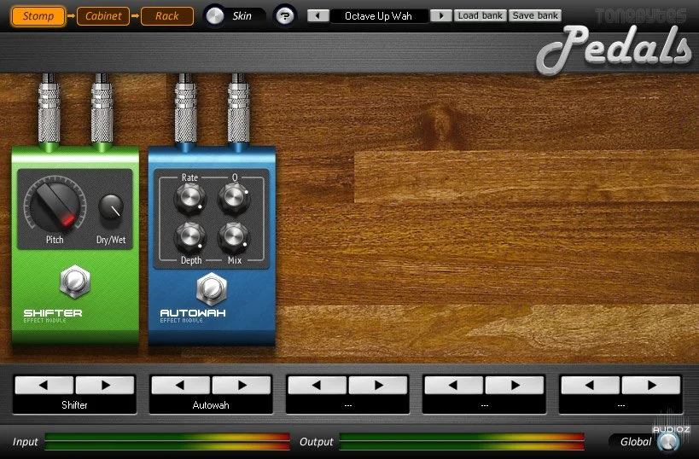This screenshot has width=699, height=459.
Task: Select previous effect for Autowah slot
Action: coord(181,385)
